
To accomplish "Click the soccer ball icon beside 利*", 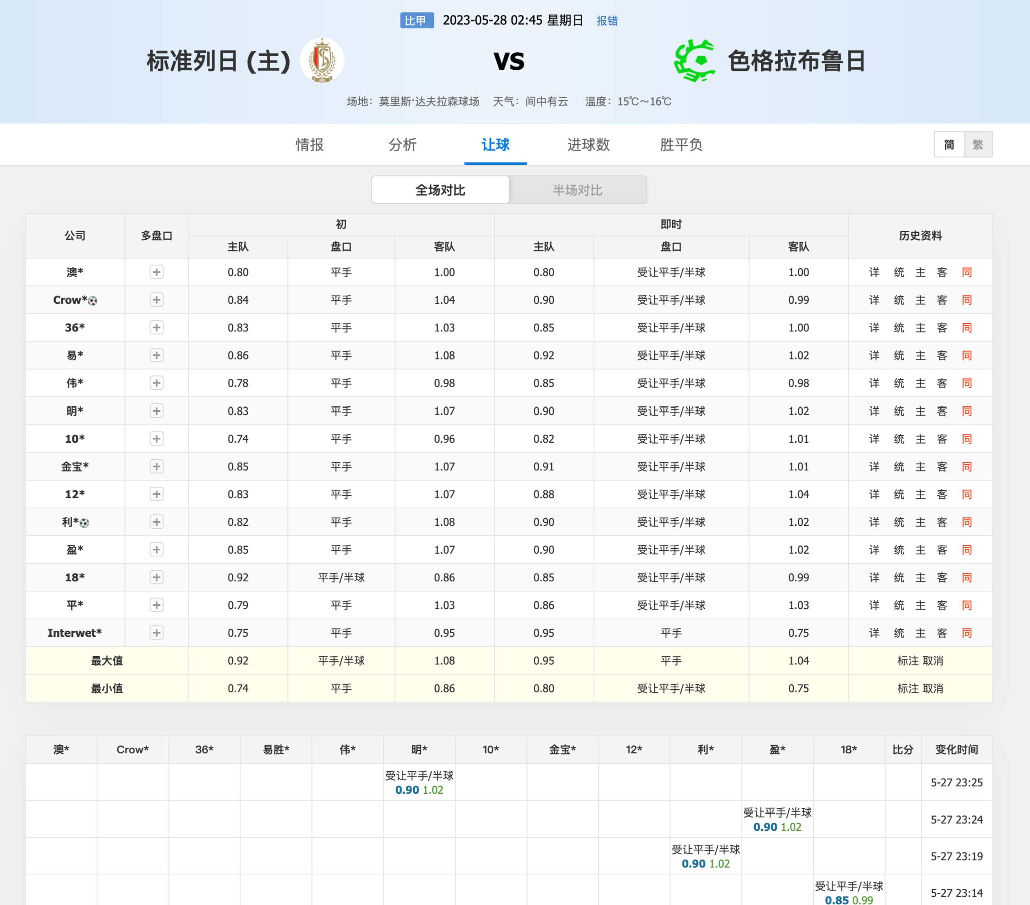I will [x=84, y=523].
